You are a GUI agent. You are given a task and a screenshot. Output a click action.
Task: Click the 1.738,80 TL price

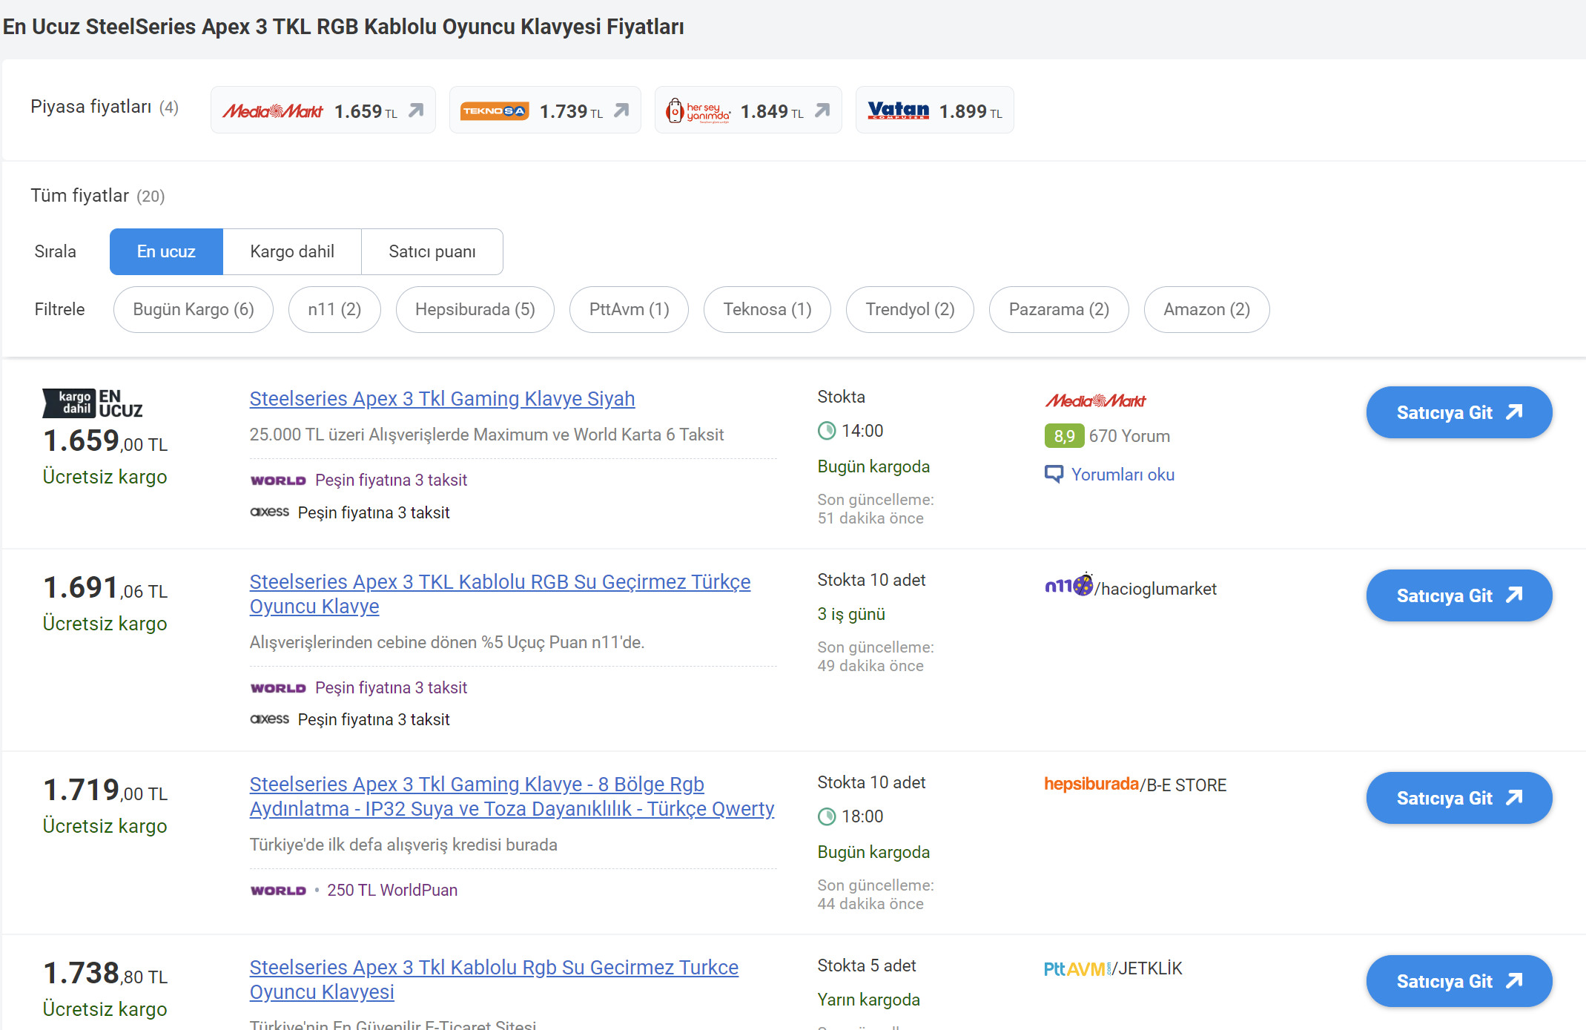[105, 974]
